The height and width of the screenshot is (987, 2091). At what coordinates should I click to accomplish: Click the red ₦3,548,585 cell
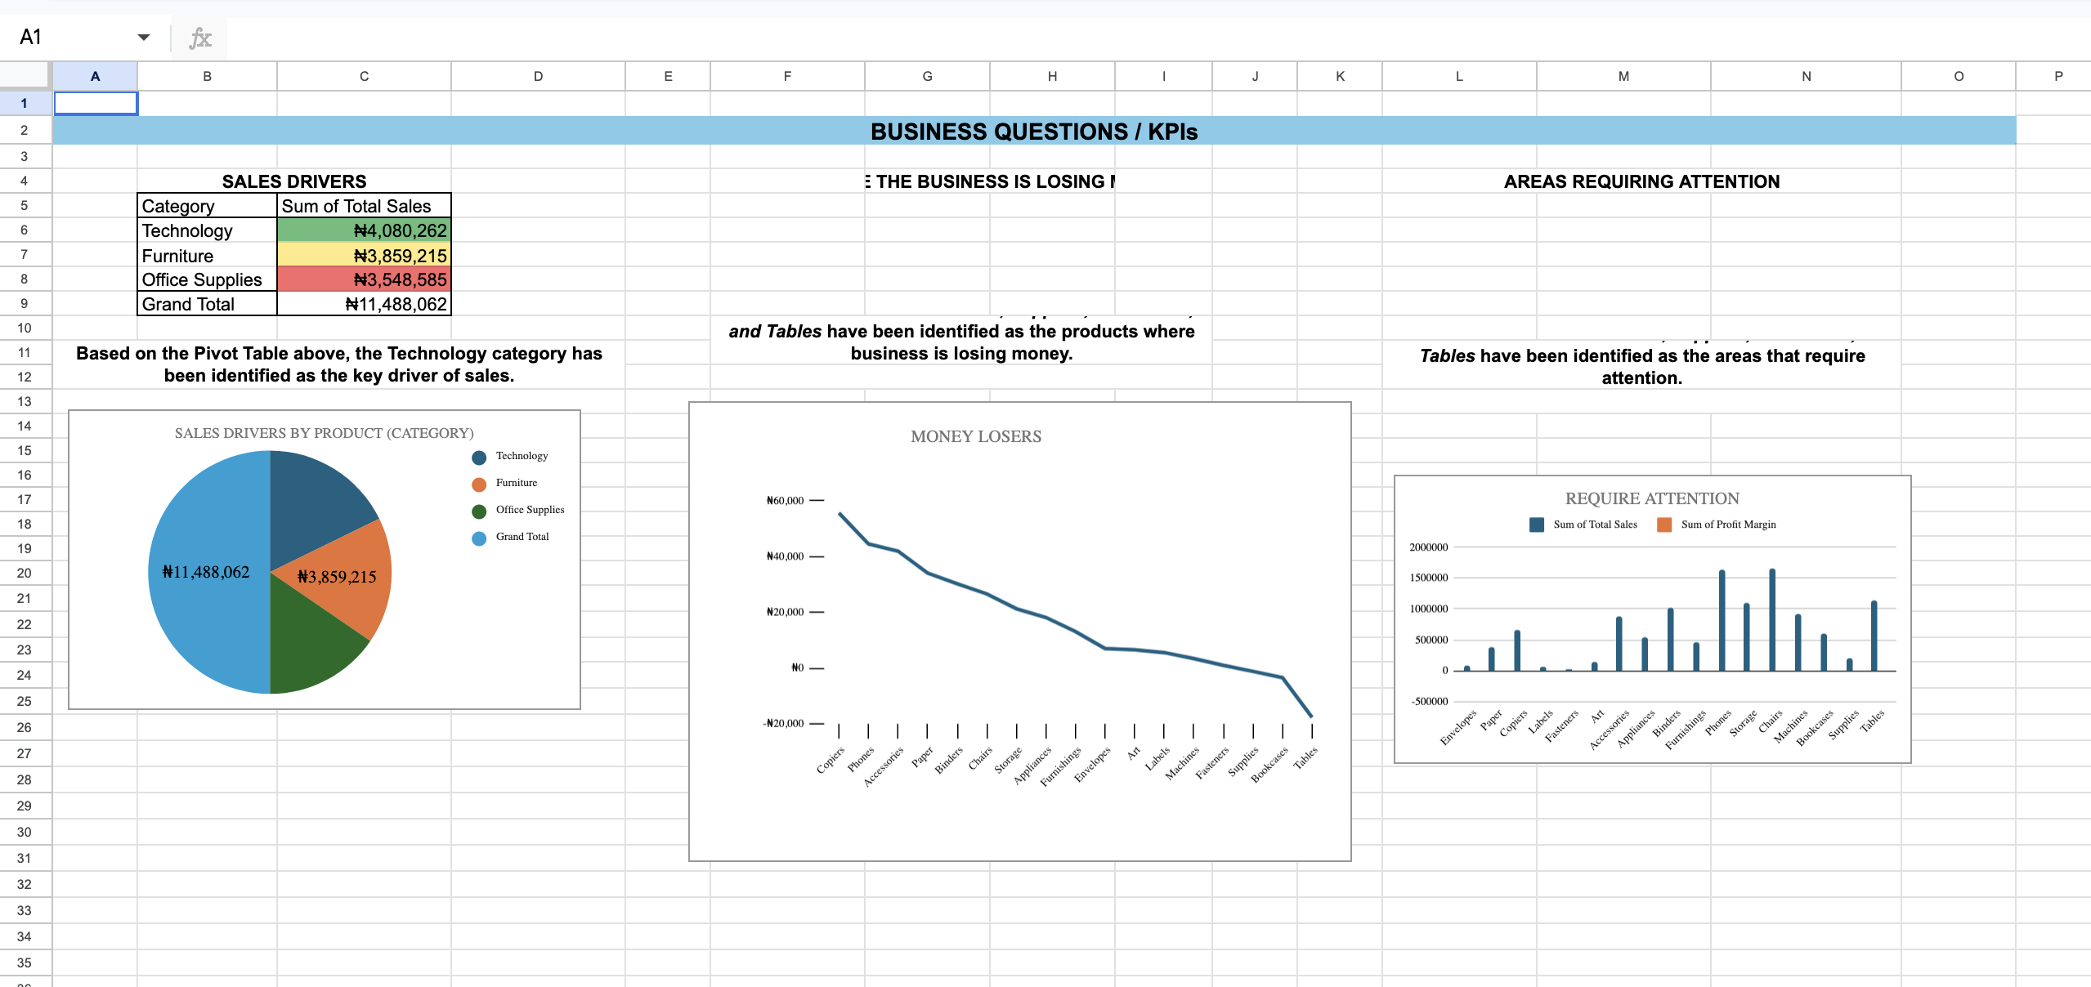tap(364, 279)
